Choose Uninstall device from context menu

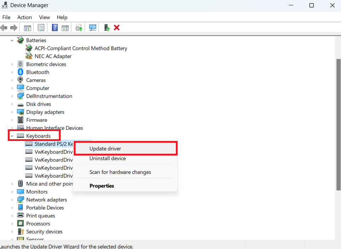click(125, 158)
